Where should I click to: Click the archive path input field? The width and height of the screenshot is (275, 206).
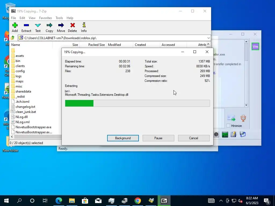(112, 38)
